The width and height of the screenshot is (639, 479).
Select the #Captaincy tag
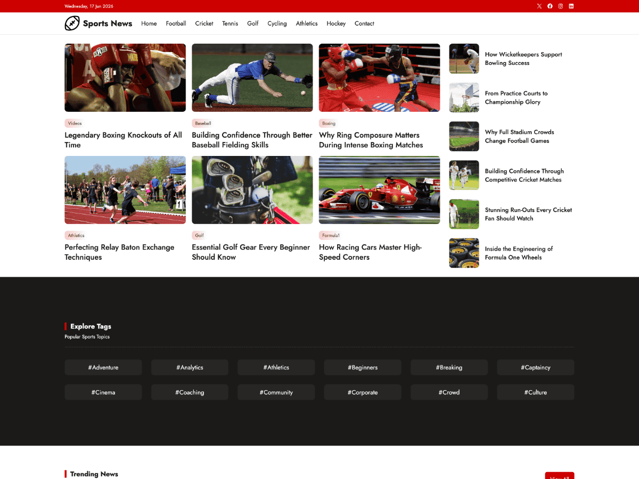(536, 367)
